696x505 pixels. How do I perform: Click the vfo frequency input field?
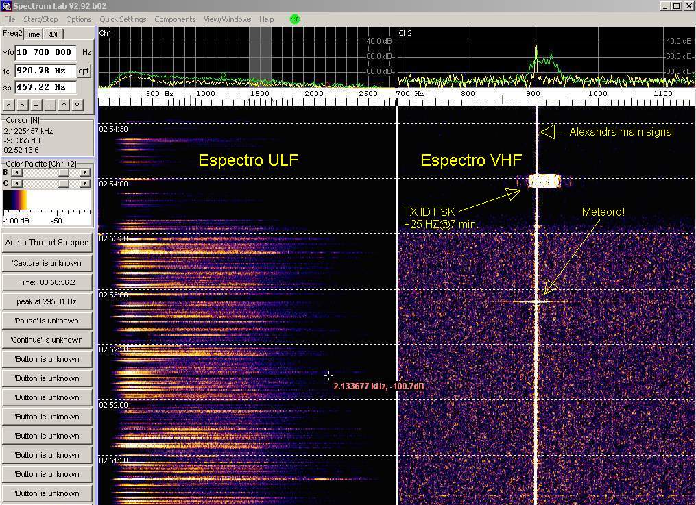pos(45,52)
